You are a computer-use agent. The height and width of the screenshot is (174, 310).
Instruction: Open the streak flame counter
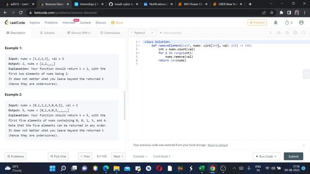pyautogui.click(x=289, y=23)
